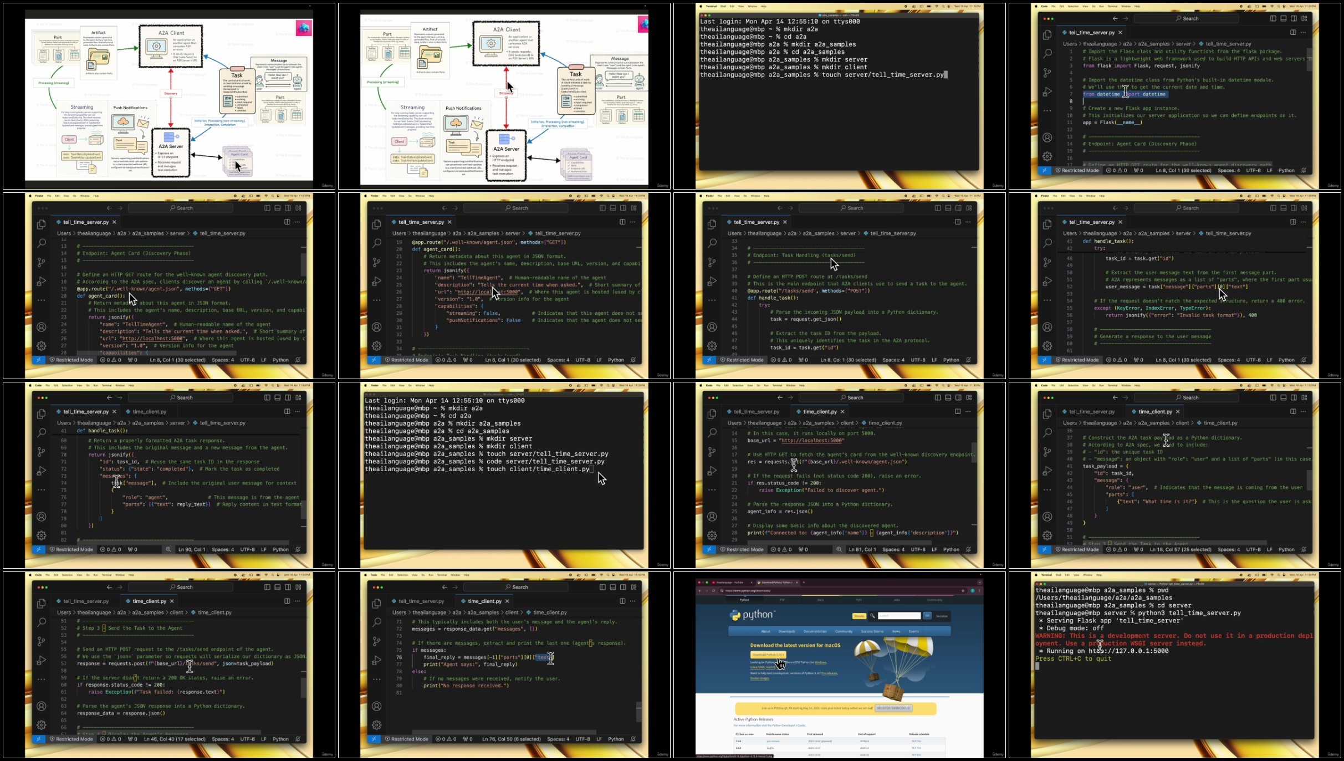Open Accounts icon in the 'Ln 76, Col 50' editor
This screenshot has height=761, width=1344.
377,706
